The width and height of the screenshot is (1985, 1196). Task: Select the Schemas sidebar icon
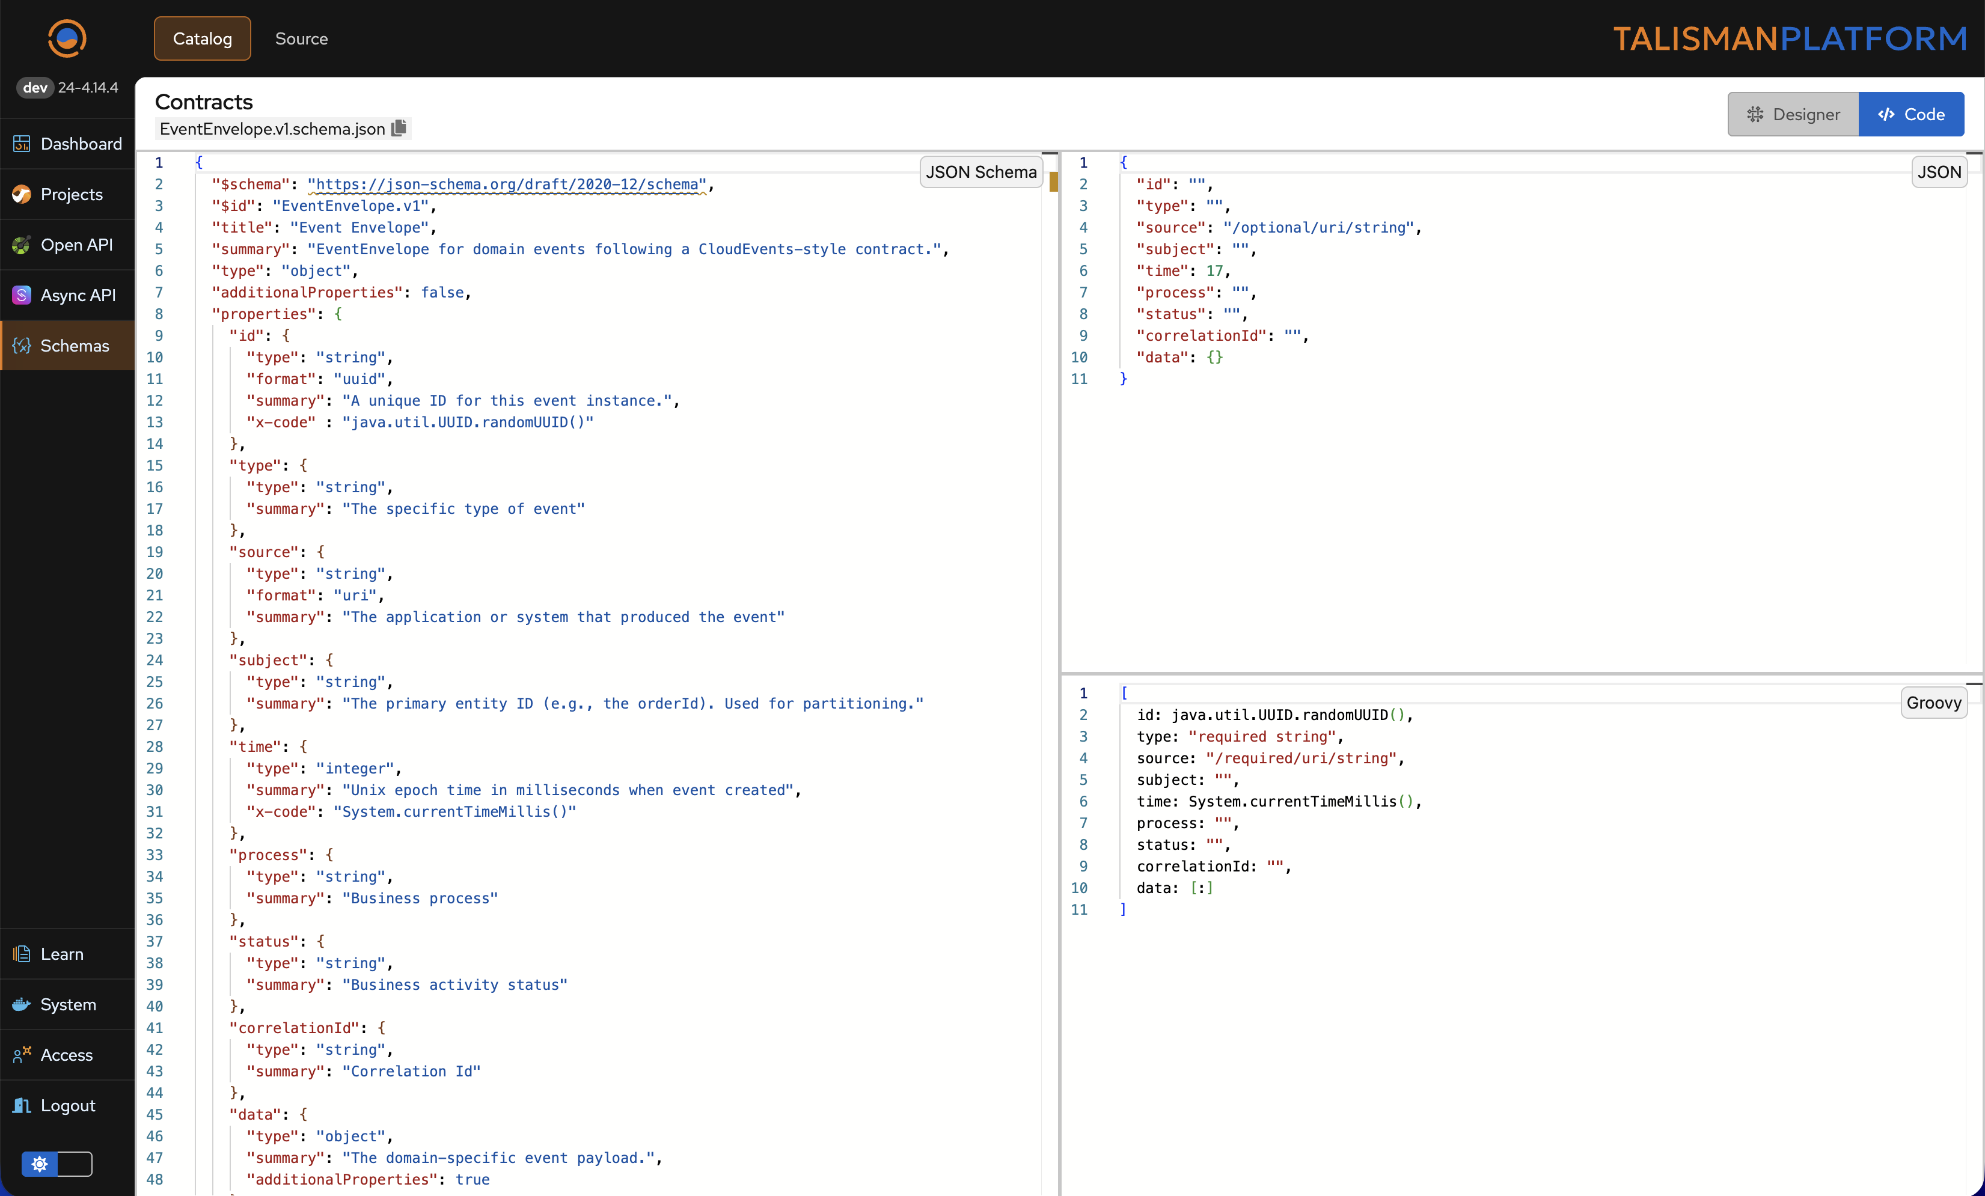coord(22,346)
